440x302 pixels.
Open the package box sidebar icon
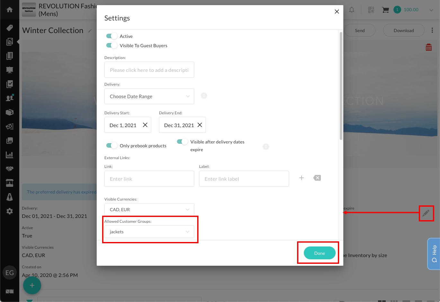coord(10,112)
